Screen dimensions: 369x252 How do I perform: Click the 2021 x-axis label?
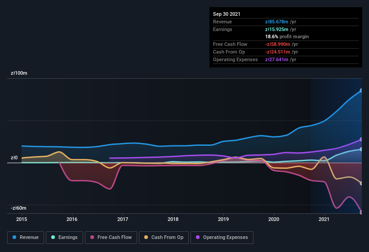tap(324, 219)
